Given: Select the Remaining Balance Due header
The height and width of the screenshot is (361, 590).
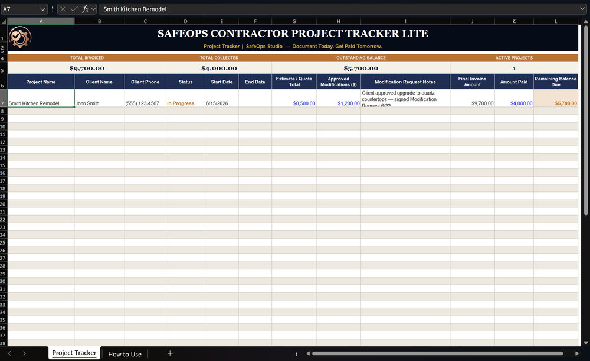Looking at the screenshot, I should click(x=556, y=82).
